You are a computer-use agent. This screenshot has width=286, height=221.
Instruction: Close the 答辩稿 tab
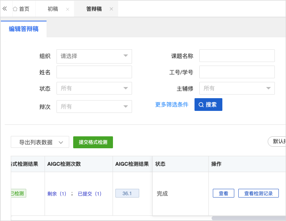tap(111, 9)
